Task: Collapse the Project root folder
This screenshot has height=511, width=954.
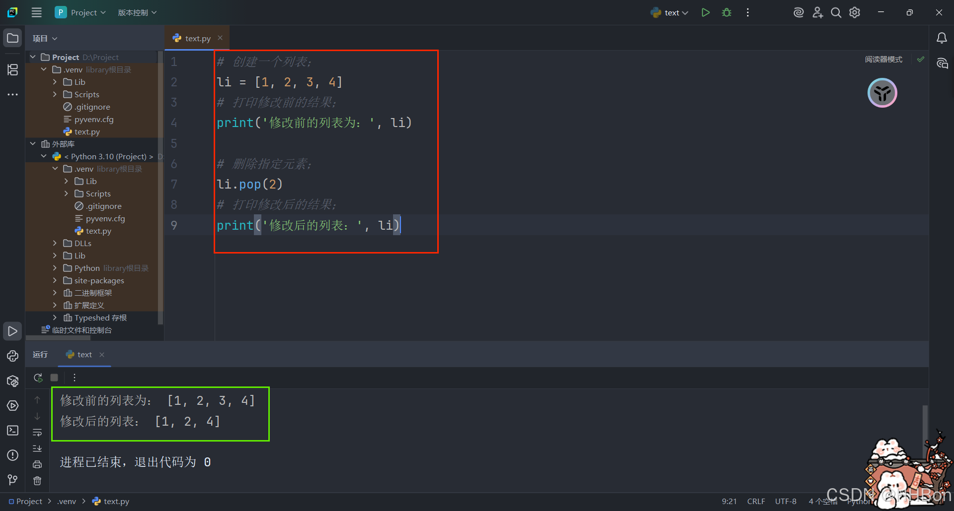Action: [33, 57]
